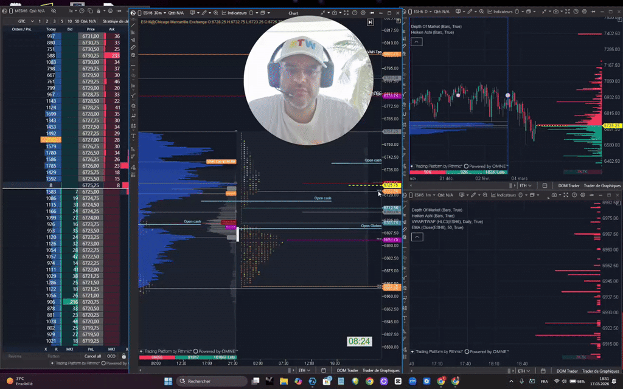Click the calendar icon below ESH6 30m chart

coord(324,370)
